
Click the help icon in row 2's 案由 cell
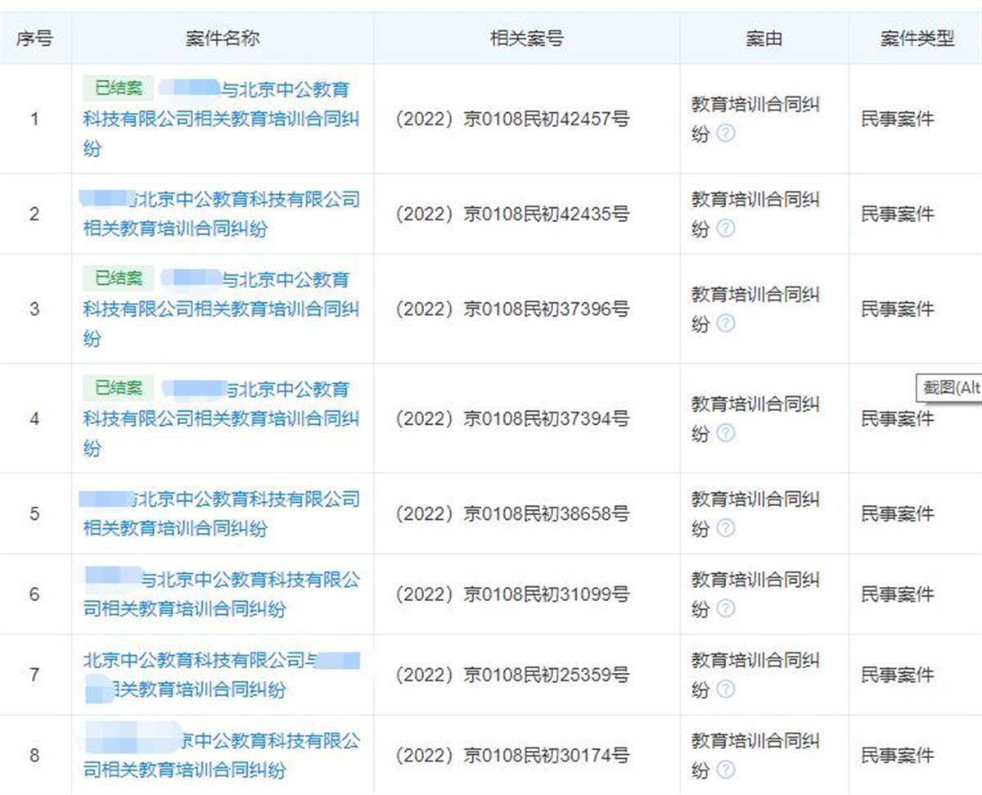725,228
